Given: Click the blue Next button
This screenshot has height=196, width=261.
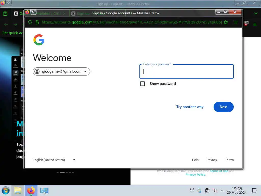Looking at the screenshot, I should (x=223, y=107).
